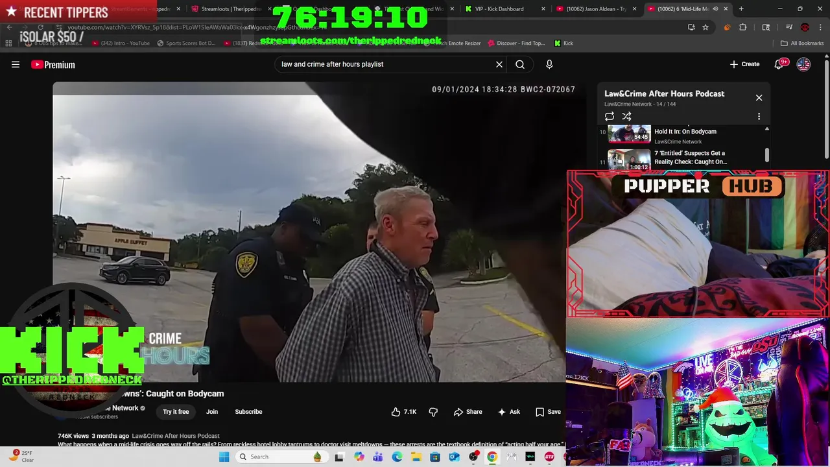Click the Chrome taskbar icon
Image resolution: width=830 pixels, height=467 pixels.
[x=492, y=457]
